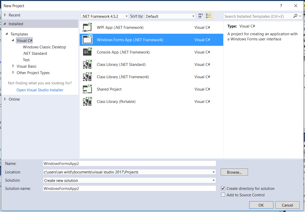Close the New Project dialog
Viewport: 305px width, 212px height.
(x=296, y=6)
